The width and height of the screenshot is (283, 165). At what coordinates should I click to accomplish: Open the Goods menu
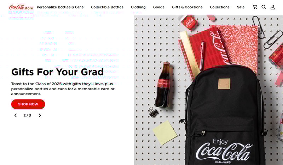click(x=158, y=7)
